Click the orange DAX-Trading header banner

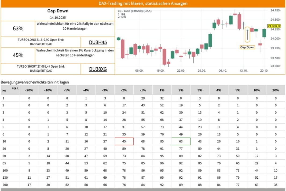click(x=143, y=4)
